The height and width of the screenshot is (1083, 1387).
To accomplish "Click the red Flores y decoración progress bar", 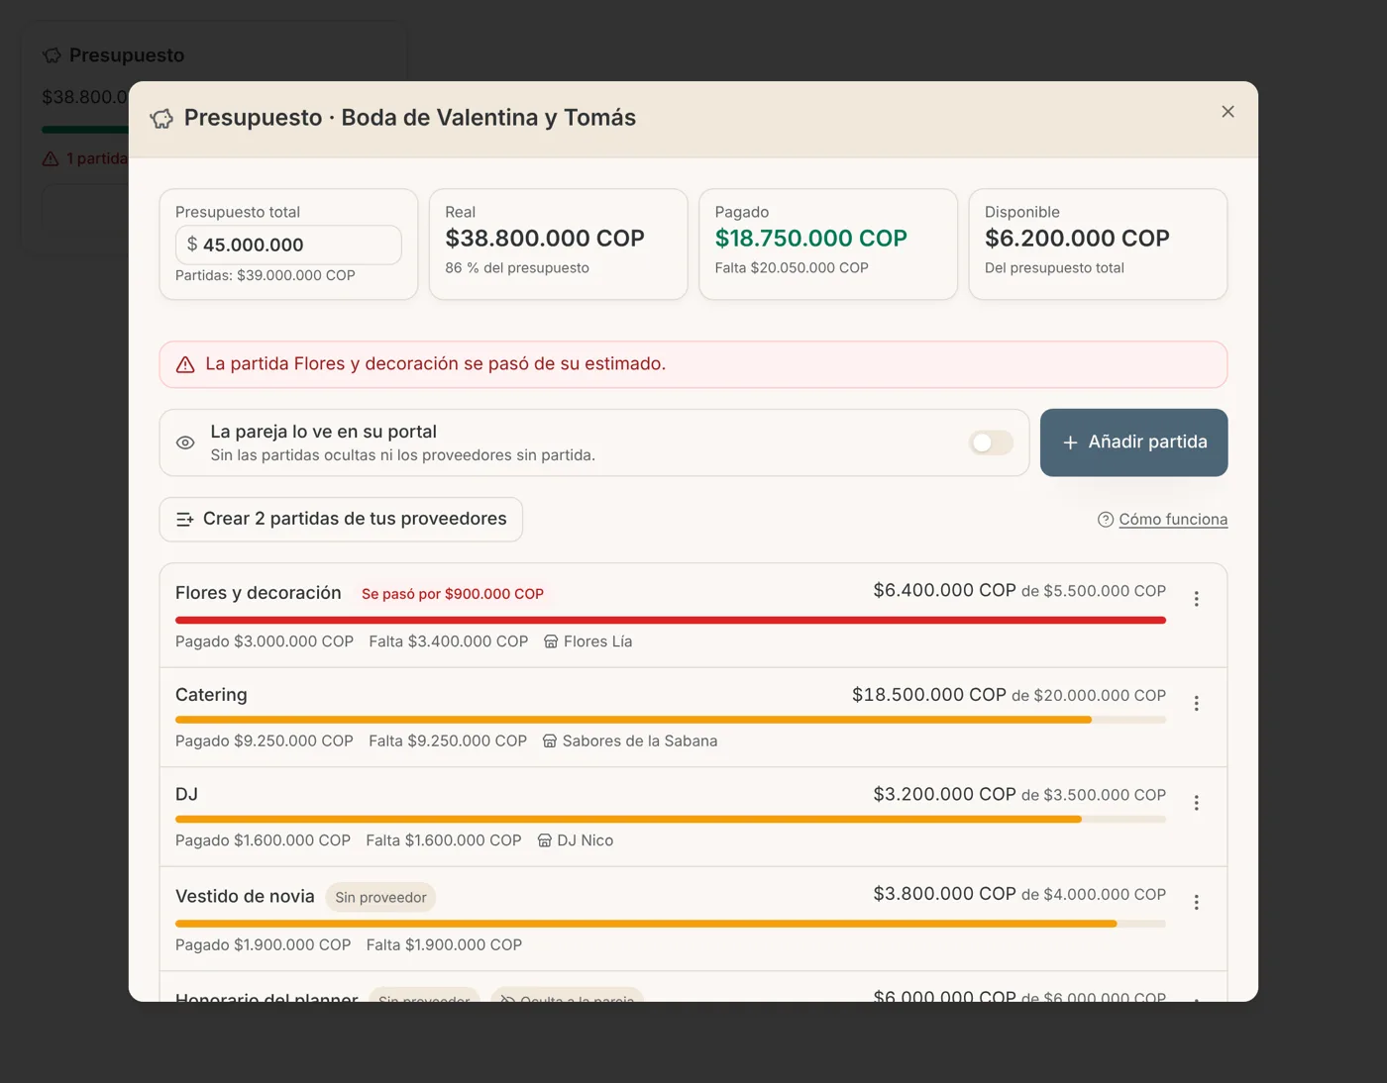I will click(671, 620).
